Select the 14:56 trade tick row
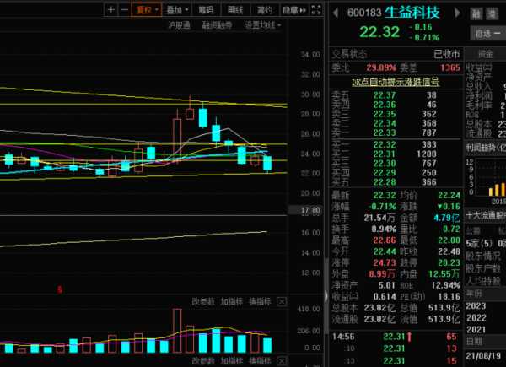Image resolution: width=506 pixels, height=367 pixels. pyautogui.click(x=396, y=337)
